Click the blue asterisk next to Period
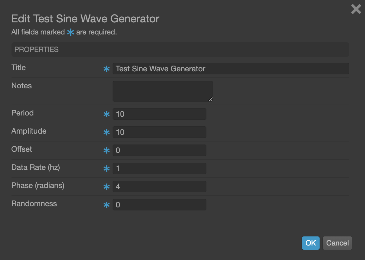This screenshot has width=365, height=260. (x=107, y=115)
